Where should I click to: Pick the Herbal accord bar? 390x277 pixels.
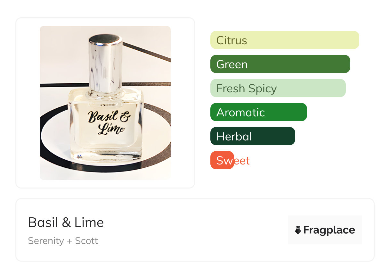coord(252,136)
